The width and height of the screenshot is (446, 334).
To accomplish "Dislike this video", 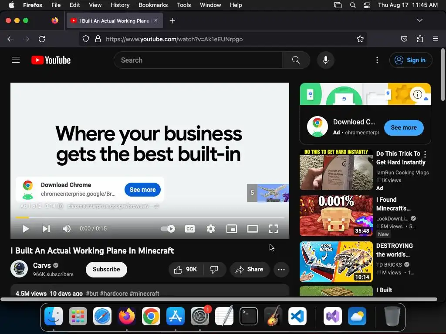I will [x=214, y=269].
